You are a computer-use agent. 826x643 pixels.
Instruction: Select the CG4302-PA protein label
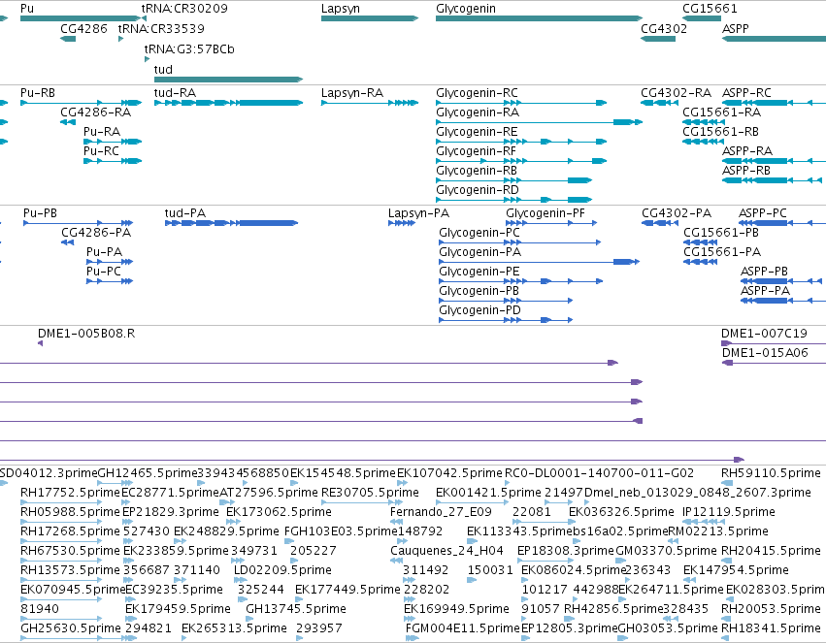[x=677, y=213]
